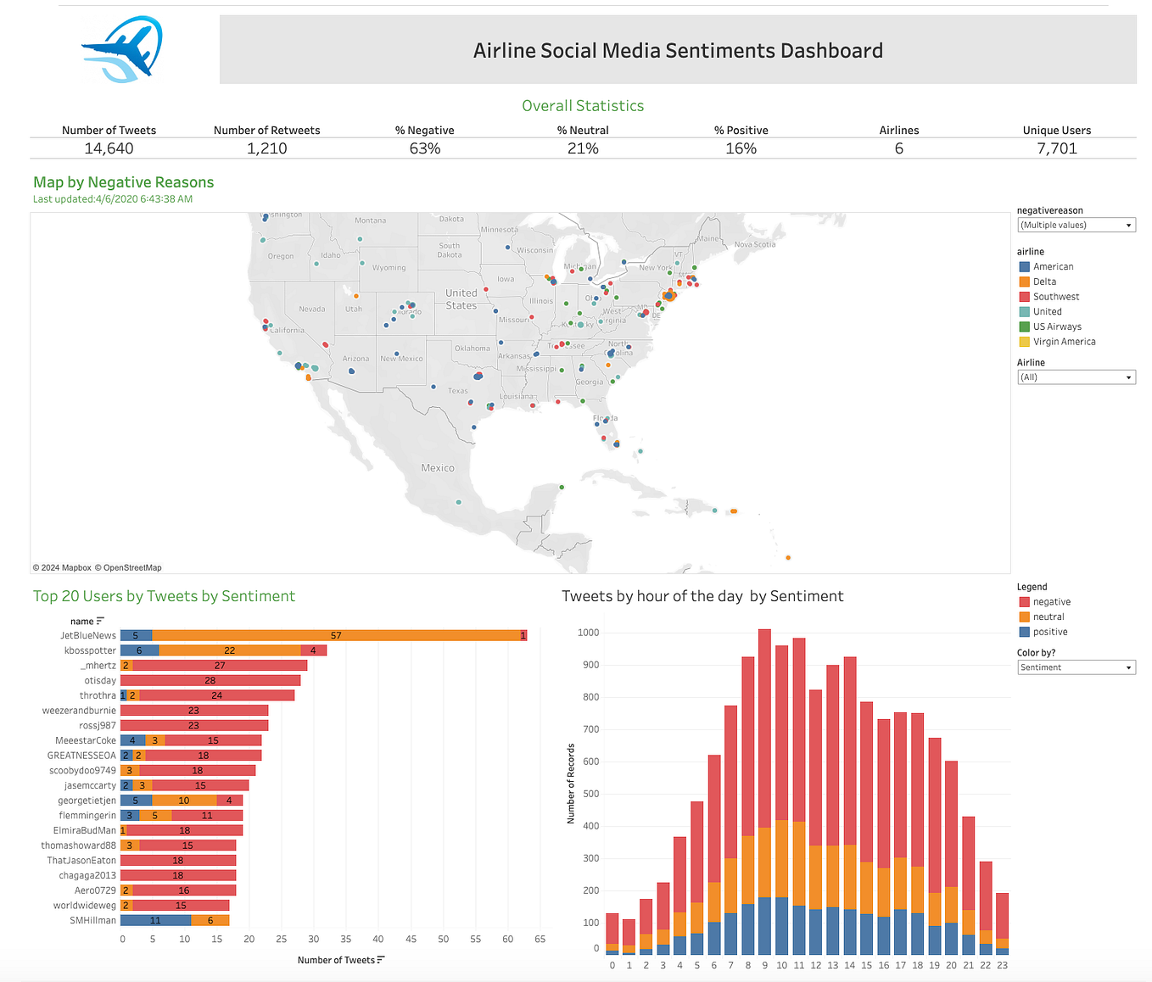Select the US Airways green square in legend
The height and width of the screenshot is (982, 1152).
[1024, 326]
